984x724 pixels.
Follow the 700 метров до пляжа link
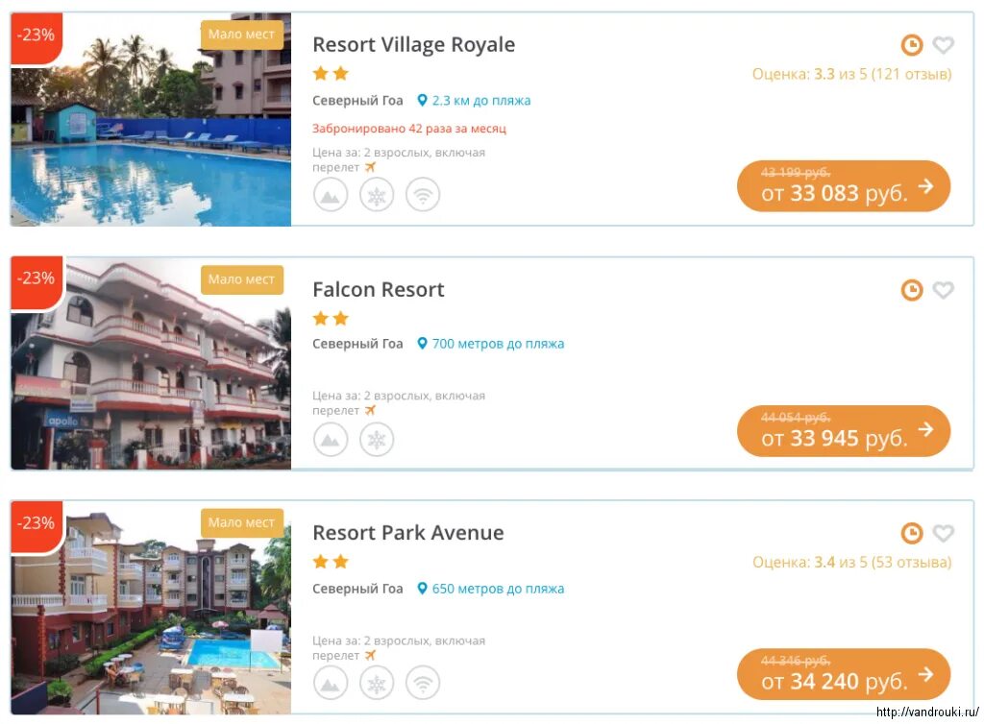pos(491,344)
